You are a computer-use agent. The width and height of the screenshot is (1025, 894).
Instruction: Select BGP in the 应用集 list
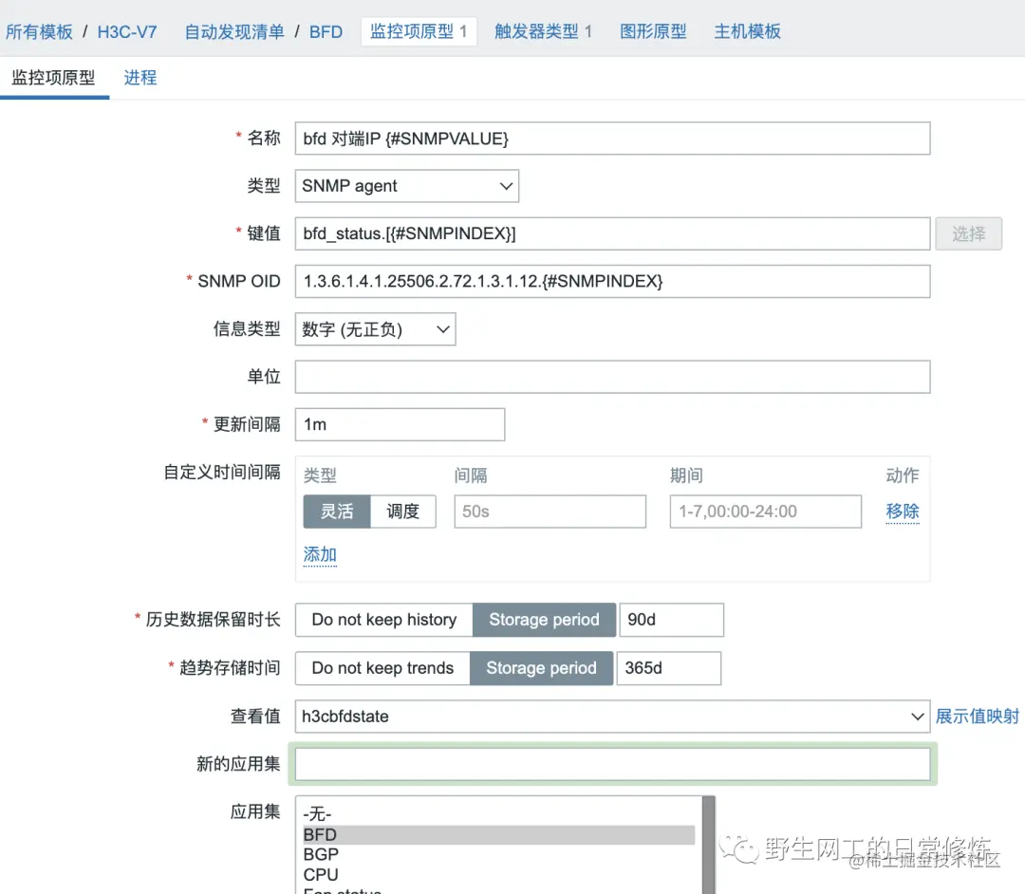(499, 855)
